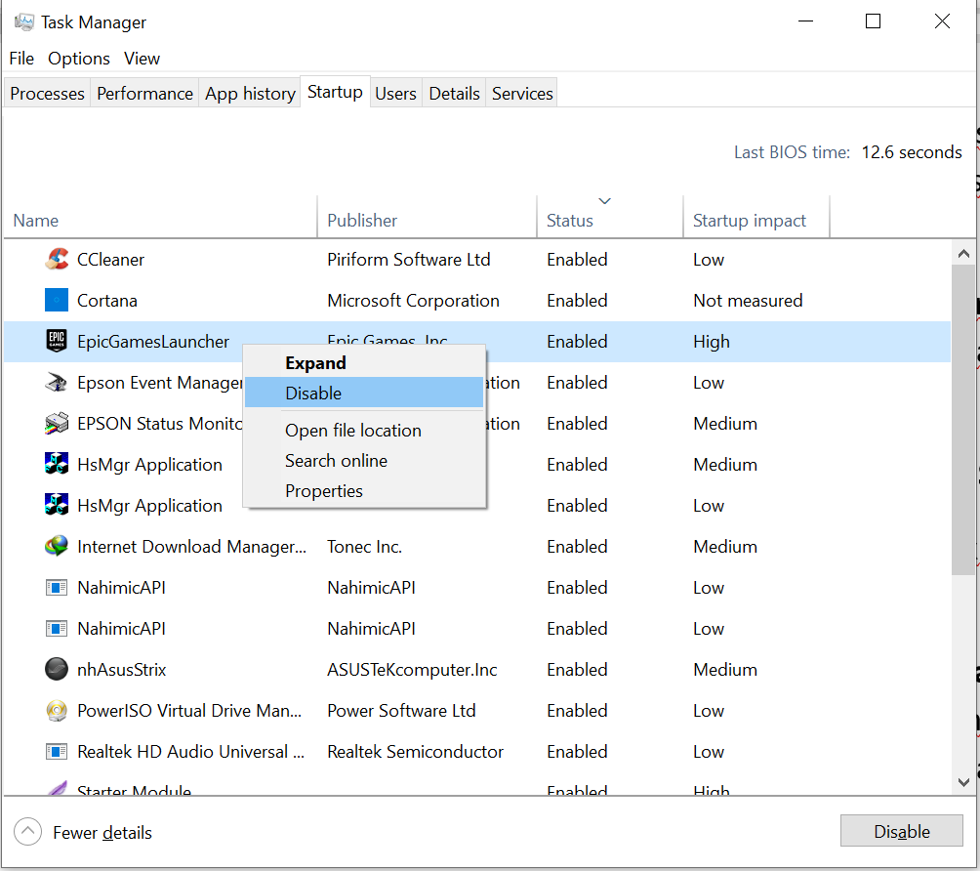Click publisher Tonec Inc.
The image size is (980, 871).
point(364,546)
